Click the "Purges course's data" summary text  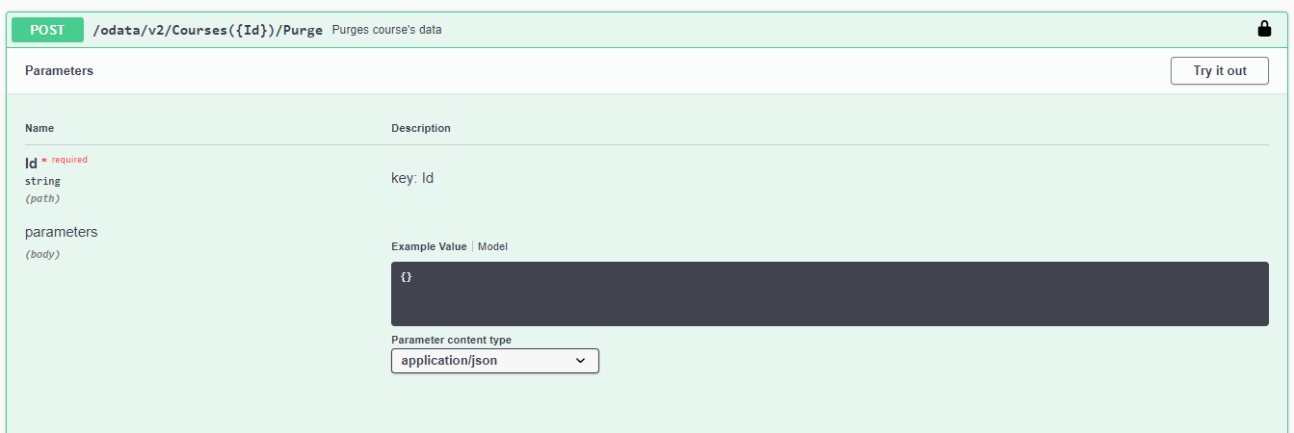386,30
